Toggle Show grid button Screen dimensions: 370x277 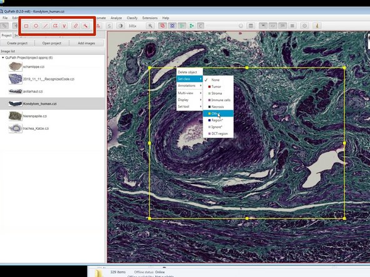pyautogui.click(x=292, y=26)
